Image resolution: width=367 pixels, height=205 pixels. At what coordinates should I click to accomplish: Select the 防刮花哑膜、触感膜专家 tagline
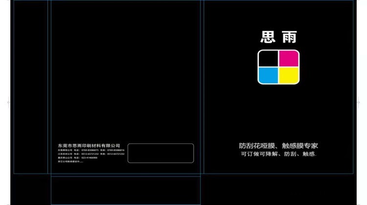(x=278, y=145)
